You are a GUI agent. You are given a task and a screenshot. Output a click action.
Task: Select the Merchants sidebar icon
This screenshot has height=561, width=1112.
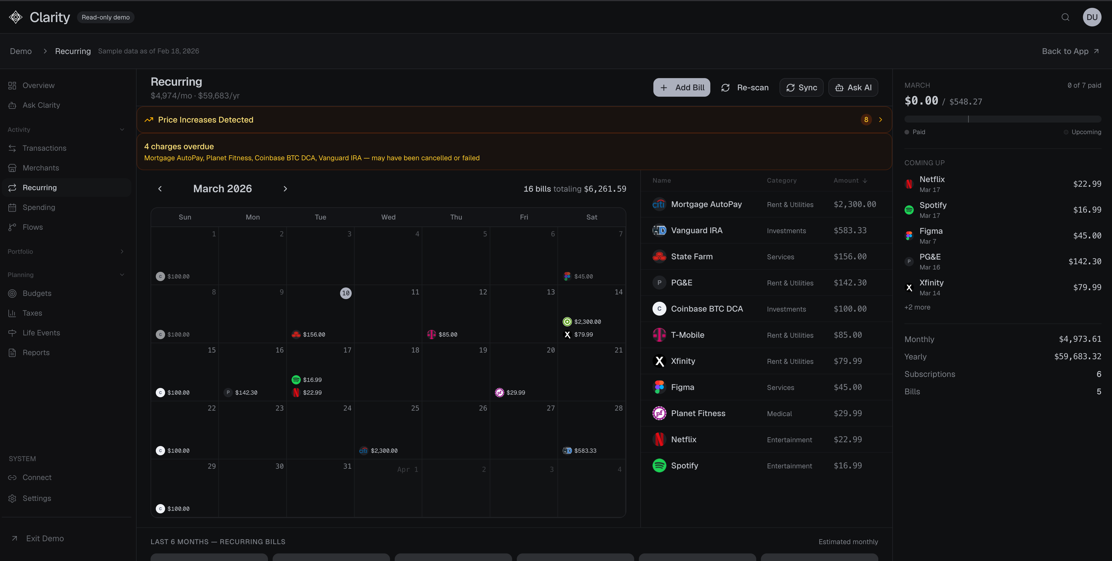pyautogui.click(x=12, y=168)
